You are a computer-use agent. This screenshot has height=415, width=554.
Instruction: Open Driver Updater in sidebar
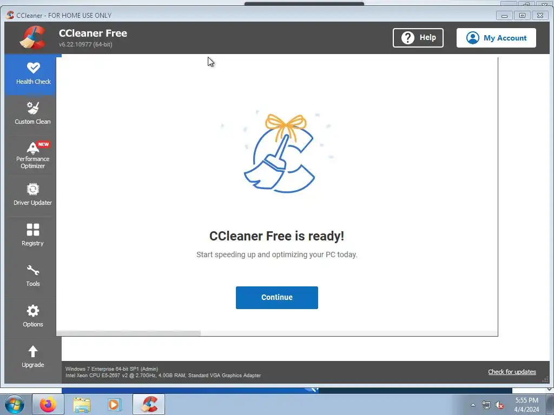[x=32, y=194]
